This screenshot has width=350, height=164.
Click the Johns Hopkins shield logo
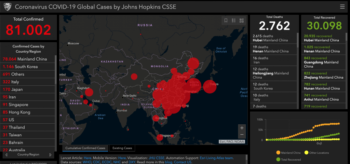[8, 6]
